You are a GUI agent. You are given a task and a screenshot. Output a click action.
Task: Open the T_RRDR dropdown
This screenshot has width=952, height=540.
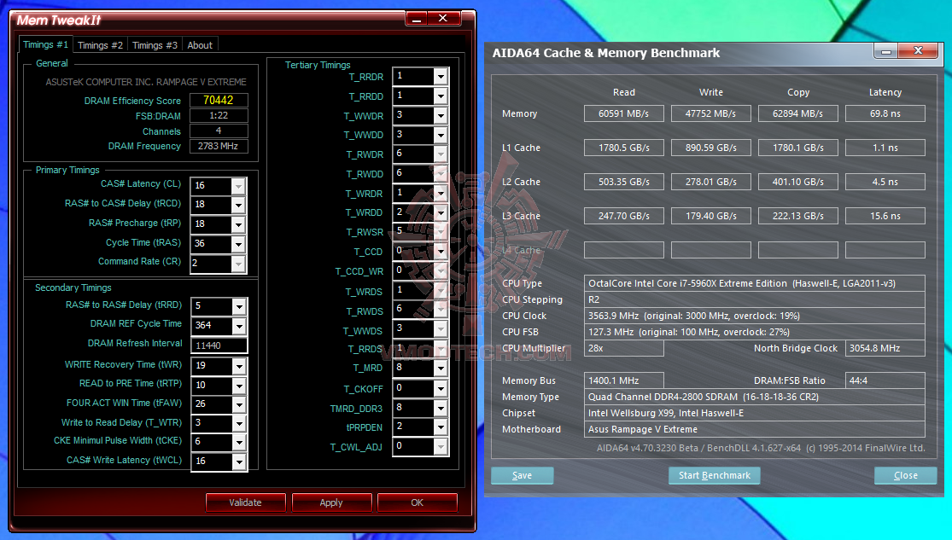pos(441,77)
